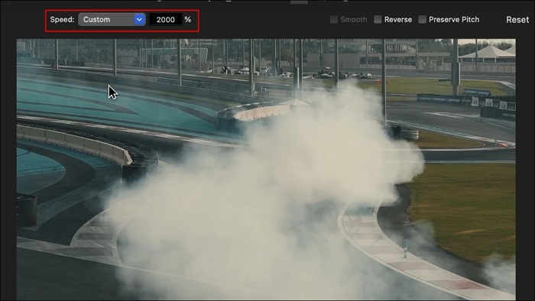Enable the Preserve Pitch checkbox

422,19
